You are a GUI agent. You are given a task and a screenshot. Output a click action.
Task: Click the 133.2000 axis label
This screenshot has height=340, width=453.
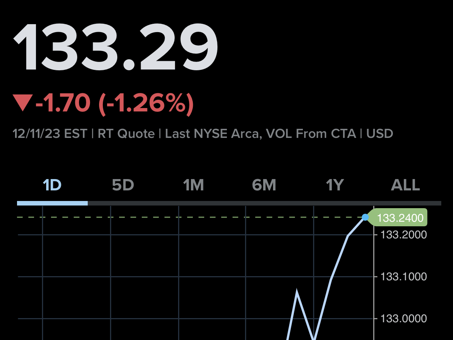pyautogui.click(x=403, y=235)
